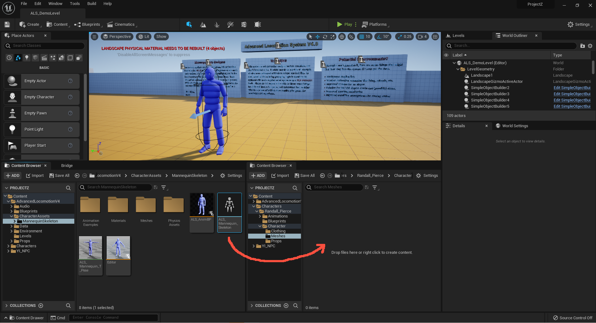Add a new collection in left Content Browser
Screen dimensions: 596x323
41,306
